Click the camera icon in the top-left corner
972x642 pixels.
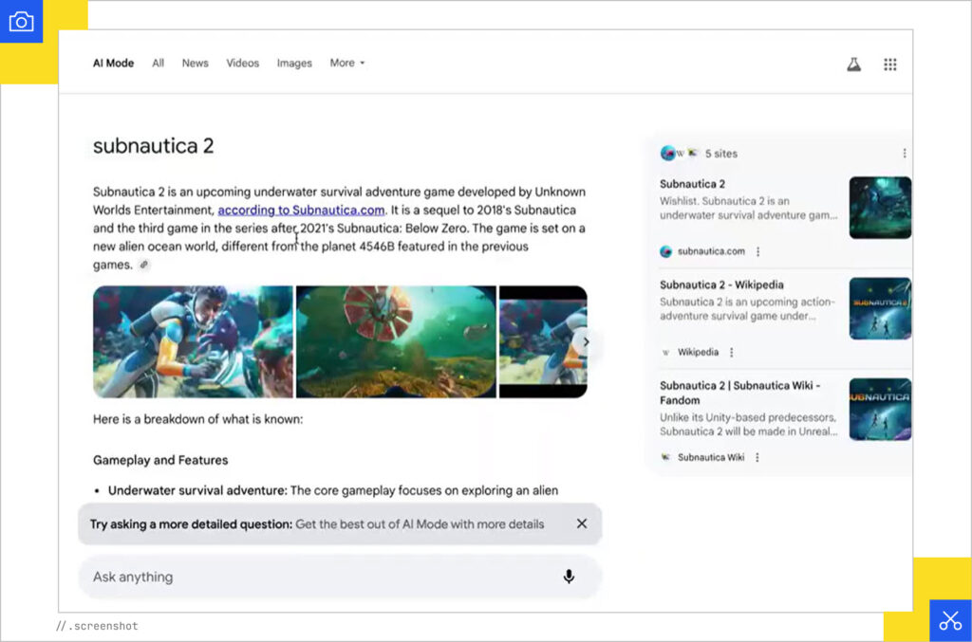pos(21,21)
